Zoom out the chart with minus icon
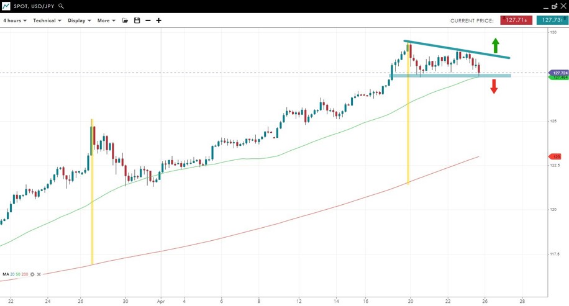The image size is (569, 306). [x=148, y=20]
